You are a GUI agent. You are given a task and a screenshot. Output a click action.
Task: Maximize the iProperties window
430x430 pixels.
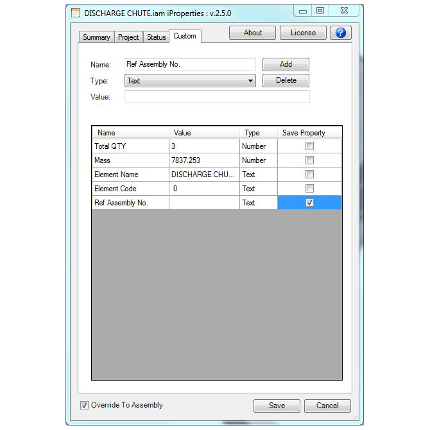(x=320, y=11)
